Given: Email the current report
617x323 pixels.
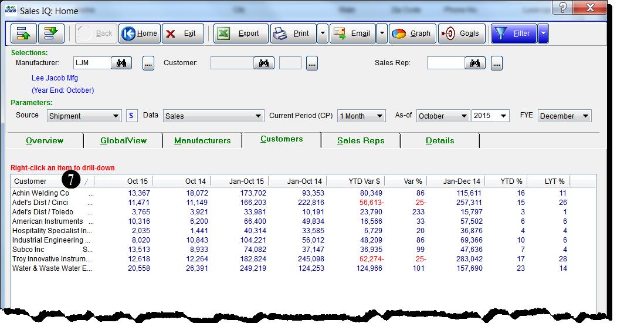Looking at the screenshot, I should point(352,33).
